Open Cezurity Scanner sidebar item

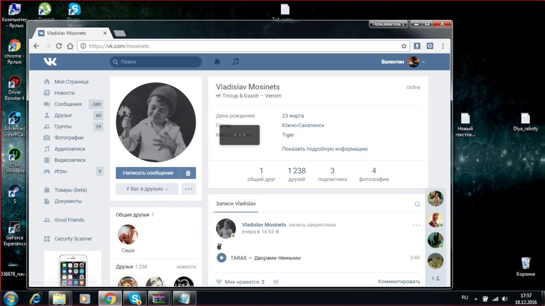(73, 238)
